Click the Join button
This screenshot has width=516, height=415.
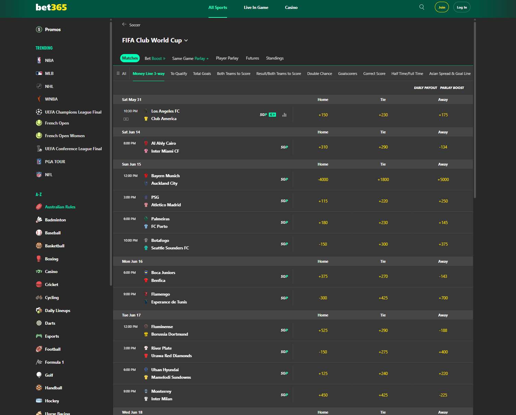(x=442, y=7)
